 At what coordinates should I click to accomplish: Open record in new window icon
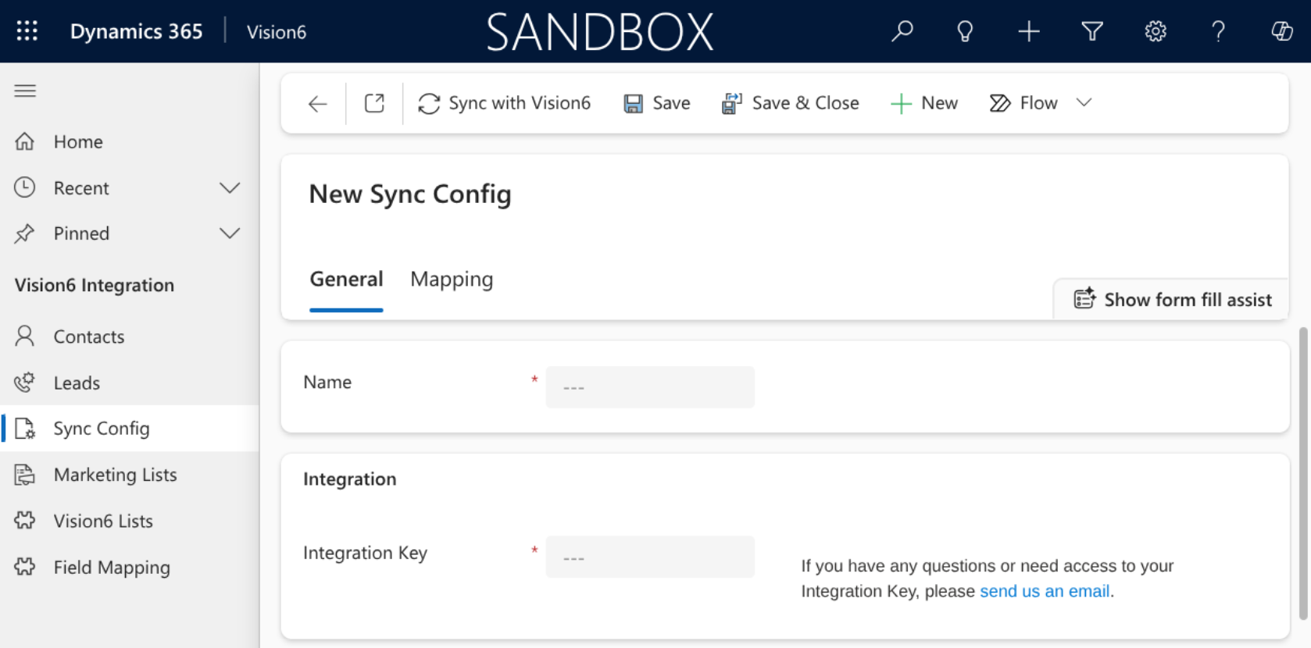(374, 103)
